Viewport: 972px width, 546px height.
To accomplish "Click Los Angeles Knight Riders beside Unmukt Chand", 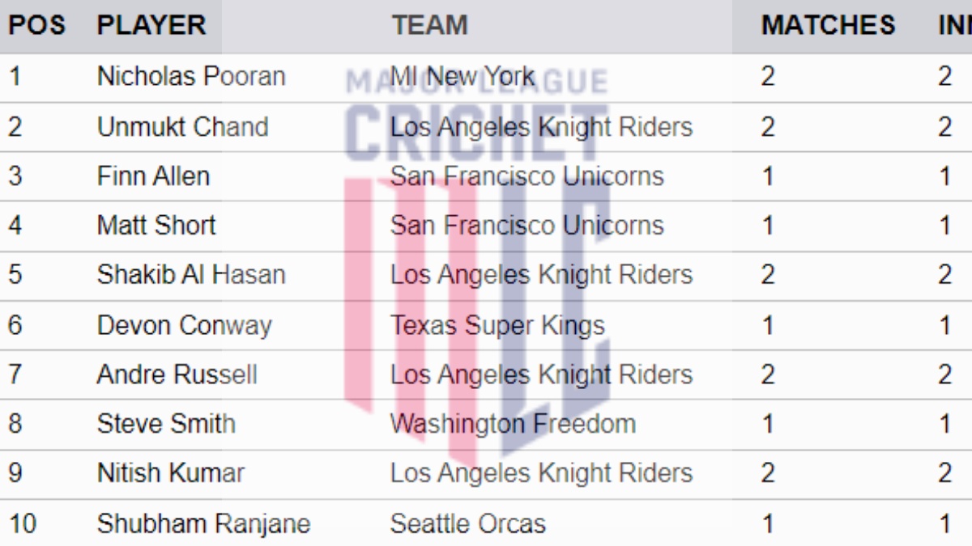I will (541, 127).
